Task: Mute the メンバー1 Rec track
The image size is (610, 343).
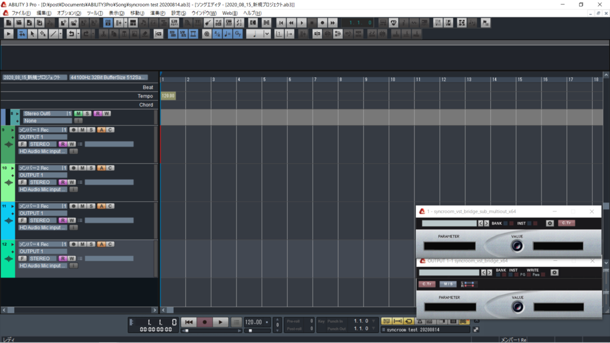Action: (82, 130)
